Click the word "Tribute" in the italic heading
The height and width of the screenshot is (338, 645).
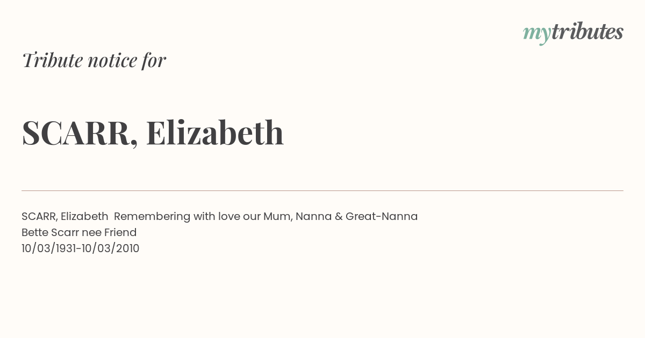tap(53, 60)
